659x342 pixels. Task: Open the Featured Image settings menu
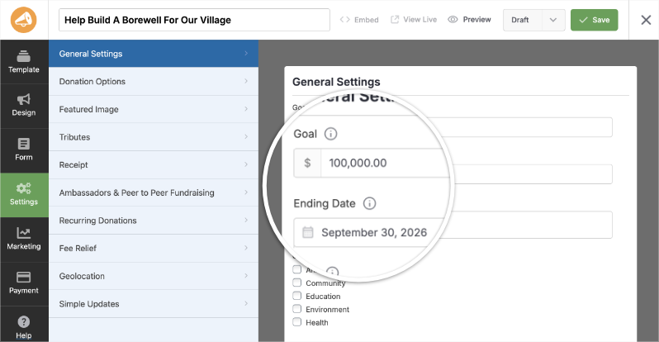(x=154, y=109)
